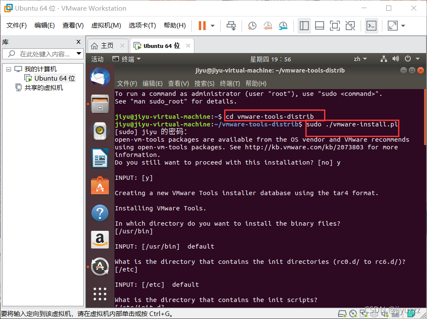Open the Ubuntu system menu arrow
427x319 pixels.
[418, 59]
